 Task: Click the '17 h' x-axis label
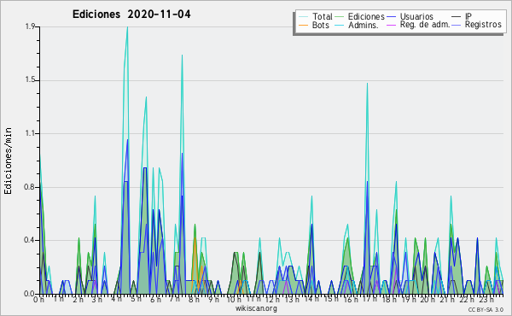tap(369, 299)
